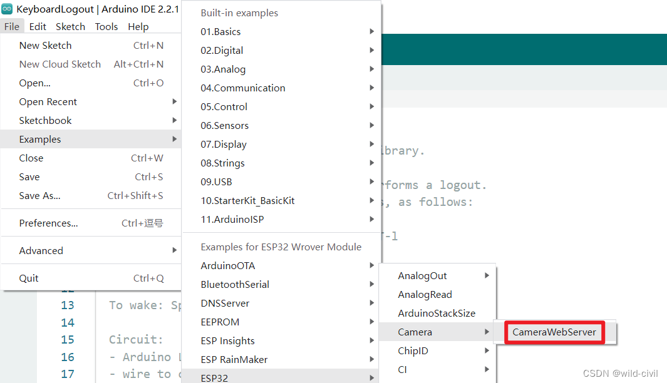The width and height of the screenshot is (667, 383).
Task: Choose New Sketch from File menu
Action: tap(91, 46)
